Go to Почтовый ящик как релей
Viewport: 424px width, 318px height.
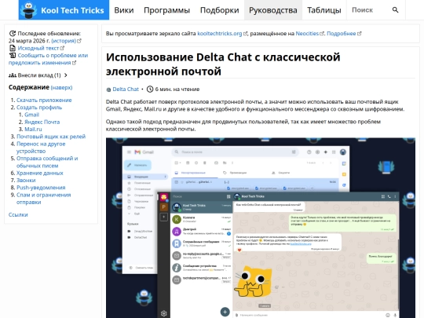click(x=51, y=137)
